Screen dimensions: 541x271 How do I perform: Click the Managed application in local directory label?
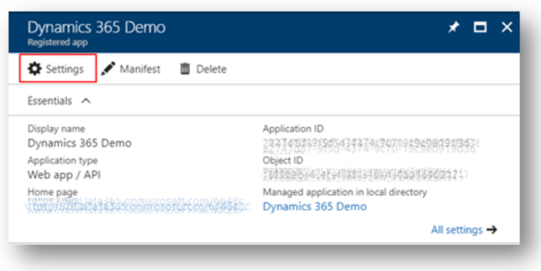(x=345, y=192)
